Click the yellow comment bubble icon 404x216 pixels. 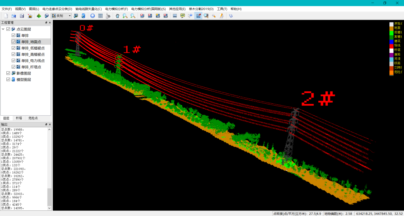tap(183, 16)
